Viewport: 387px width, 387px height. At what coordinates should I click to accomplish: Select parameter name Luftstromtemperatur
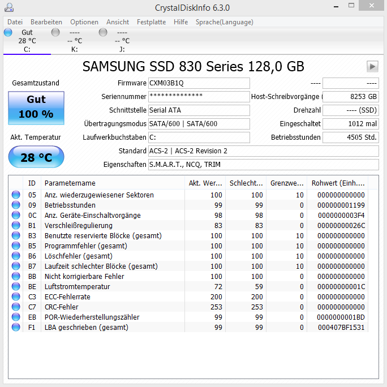point(78,286)
